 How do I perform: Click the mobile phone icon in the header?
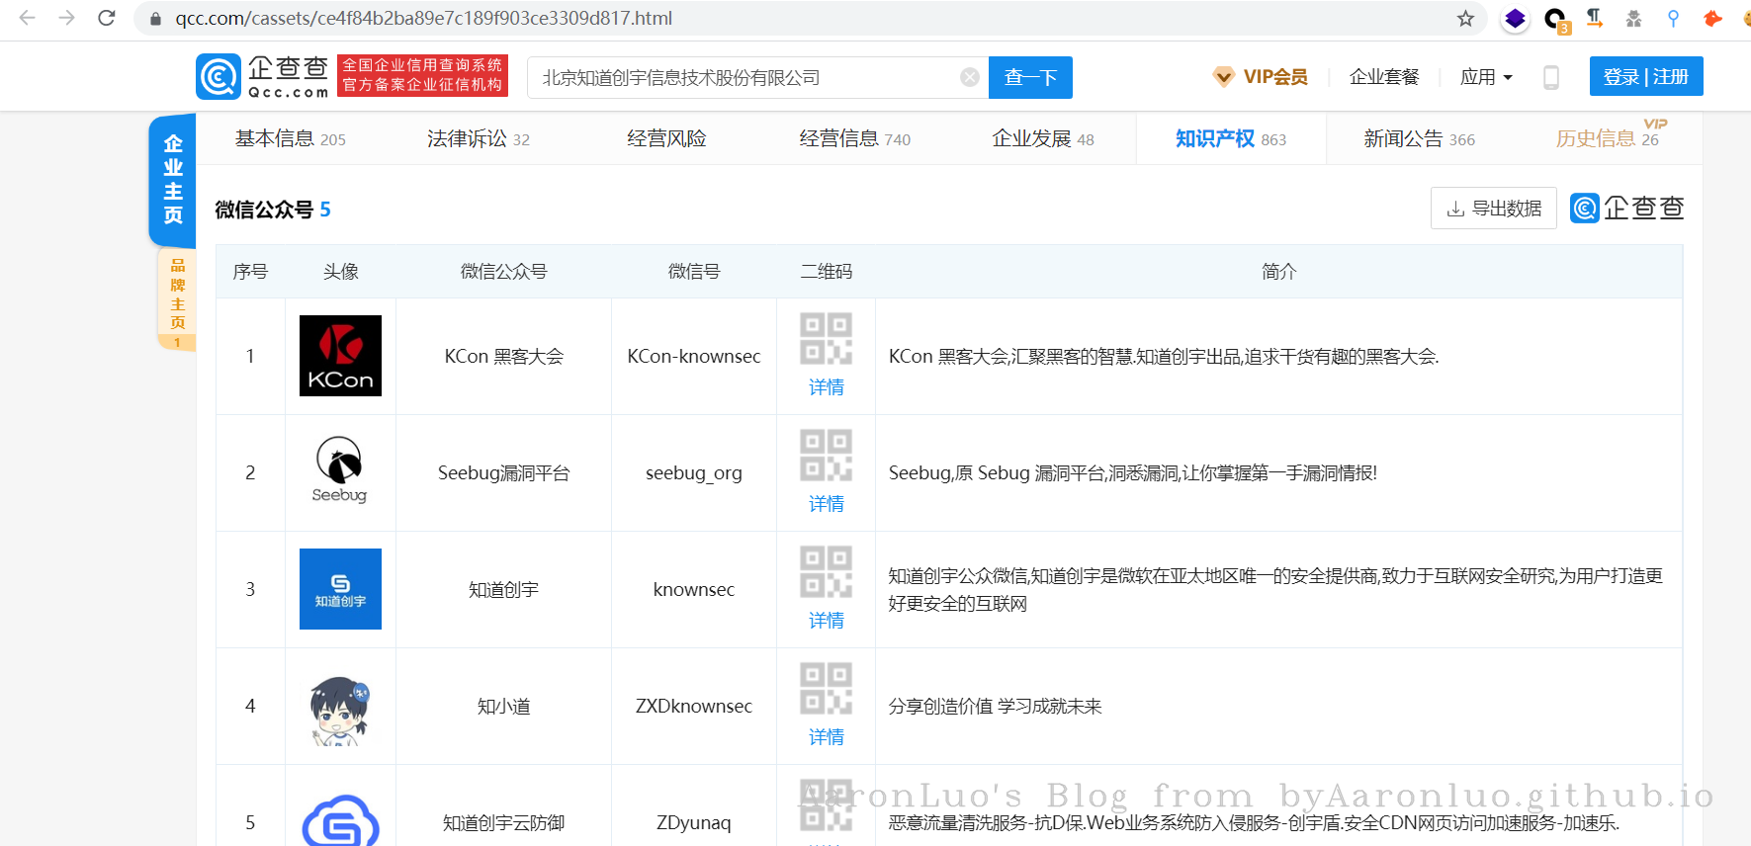(x=1550, y=77)
